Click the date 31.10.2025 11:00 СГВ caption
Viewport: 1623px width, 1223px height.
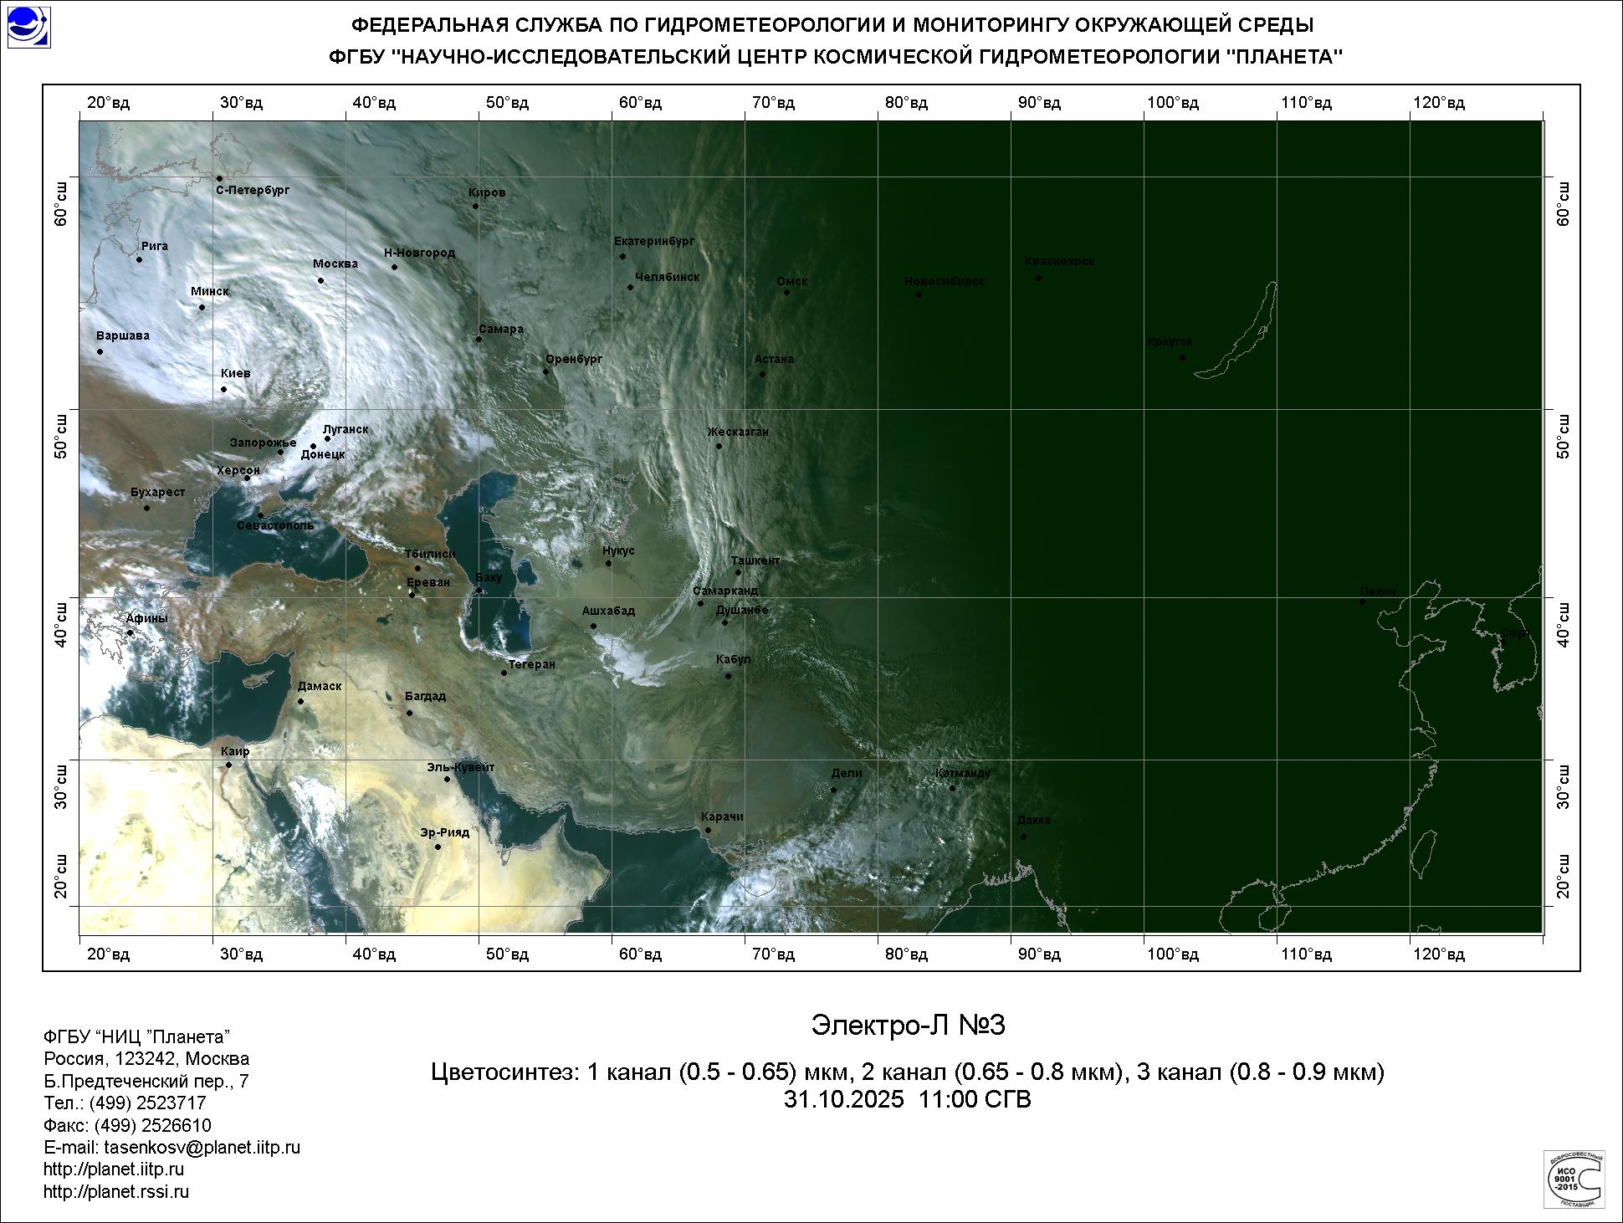(x=908, y=1099)
